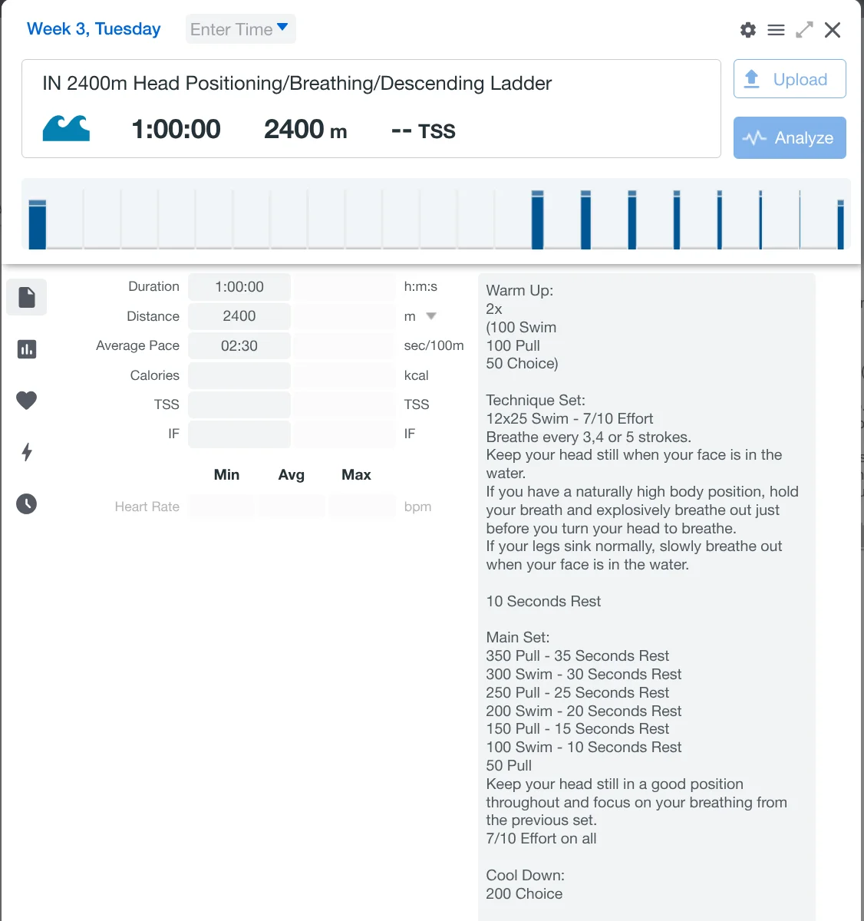Click the planned Duration field

click(239, 287)
